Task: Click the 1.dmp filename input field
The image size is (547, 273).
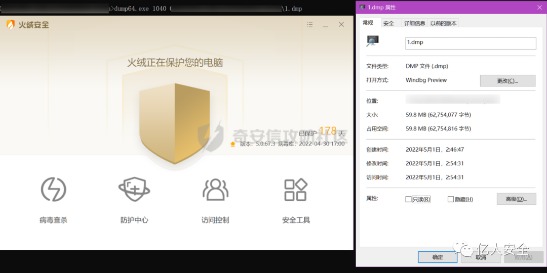Action: pos(471,43)
